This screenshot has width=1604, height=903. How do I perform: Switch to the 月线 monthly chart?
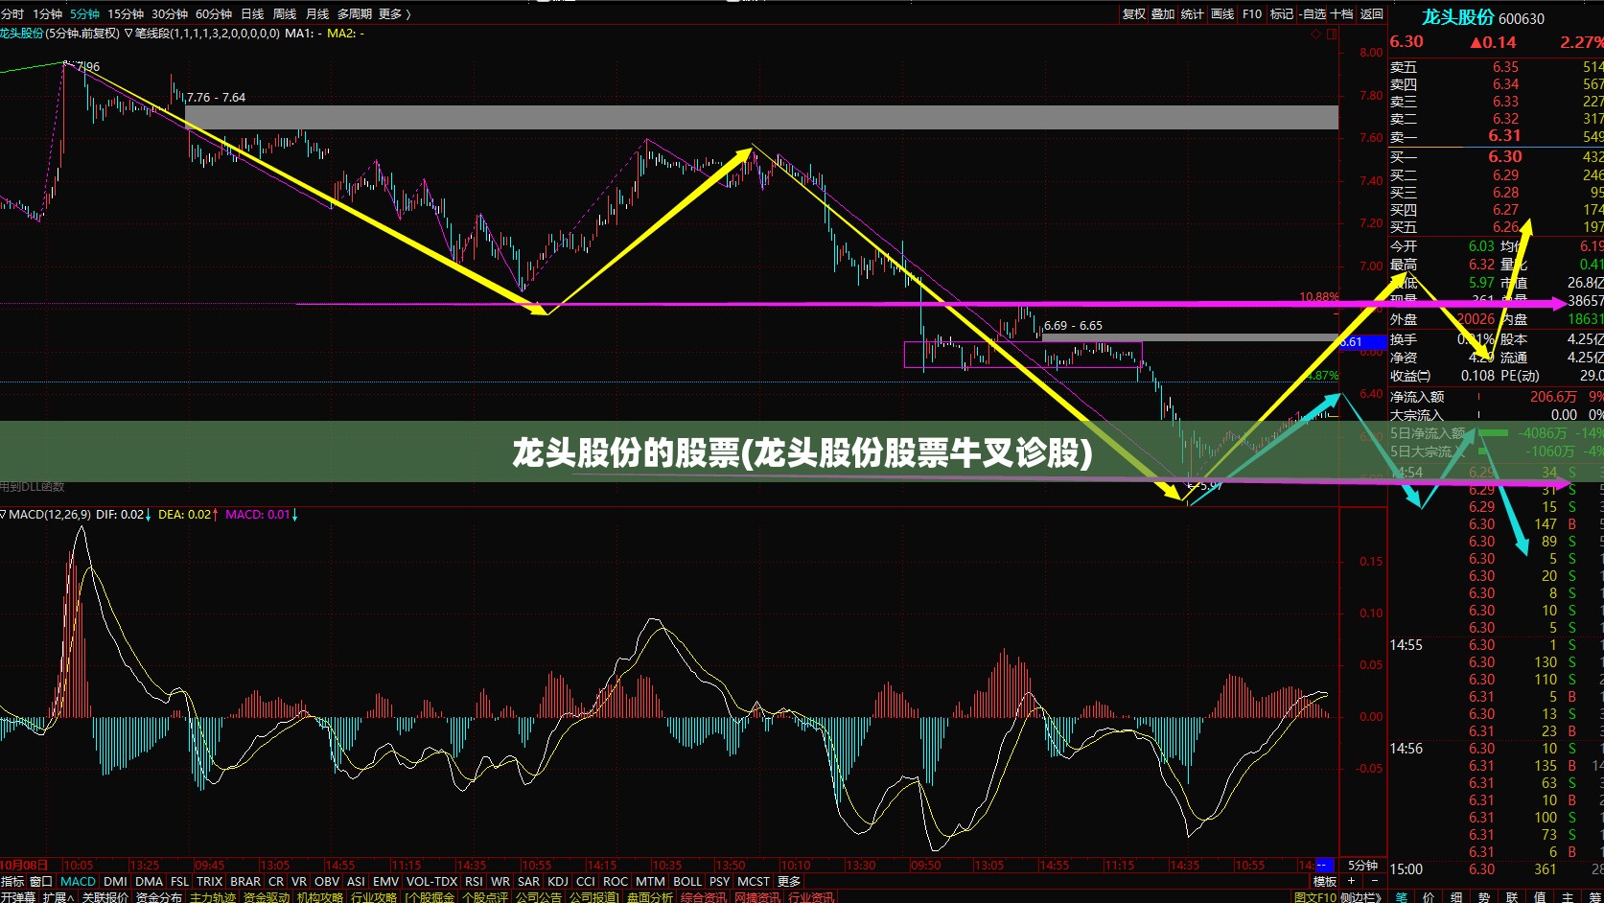coord(317,14)
